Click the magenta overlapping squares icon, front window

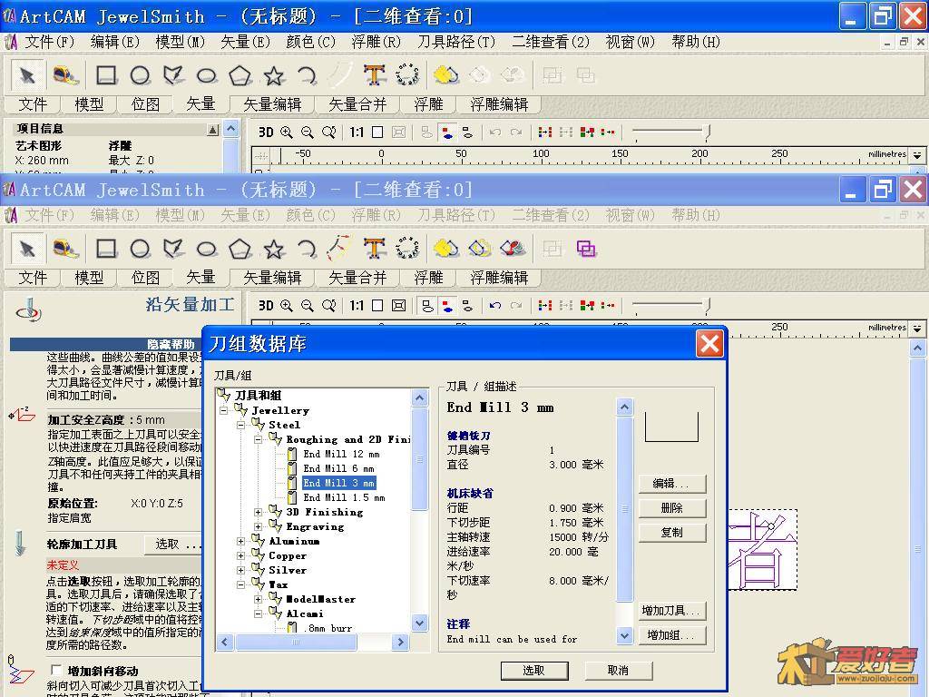(585, 249)
